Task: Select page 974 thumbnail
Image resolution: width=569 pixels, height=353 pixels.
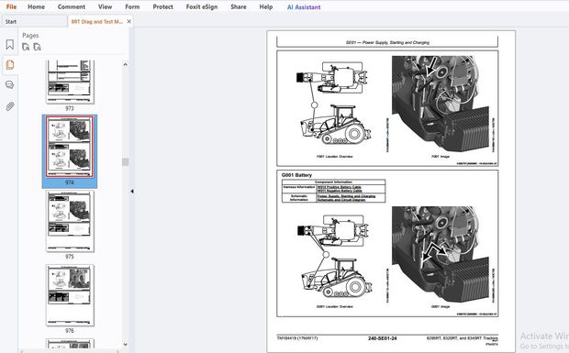Action: [x=70, y=147]
